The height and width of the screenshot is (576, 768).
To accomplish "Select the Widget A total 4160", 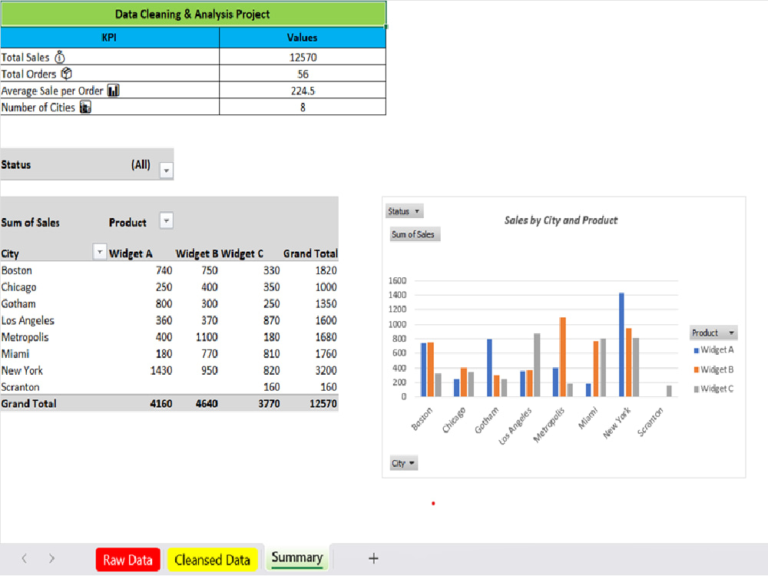I will click(x=161, y=404).
